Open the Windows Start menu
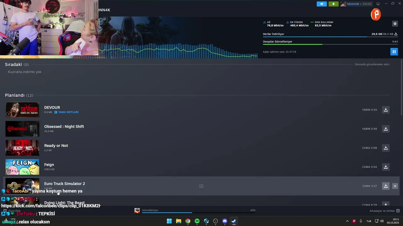 169,221
